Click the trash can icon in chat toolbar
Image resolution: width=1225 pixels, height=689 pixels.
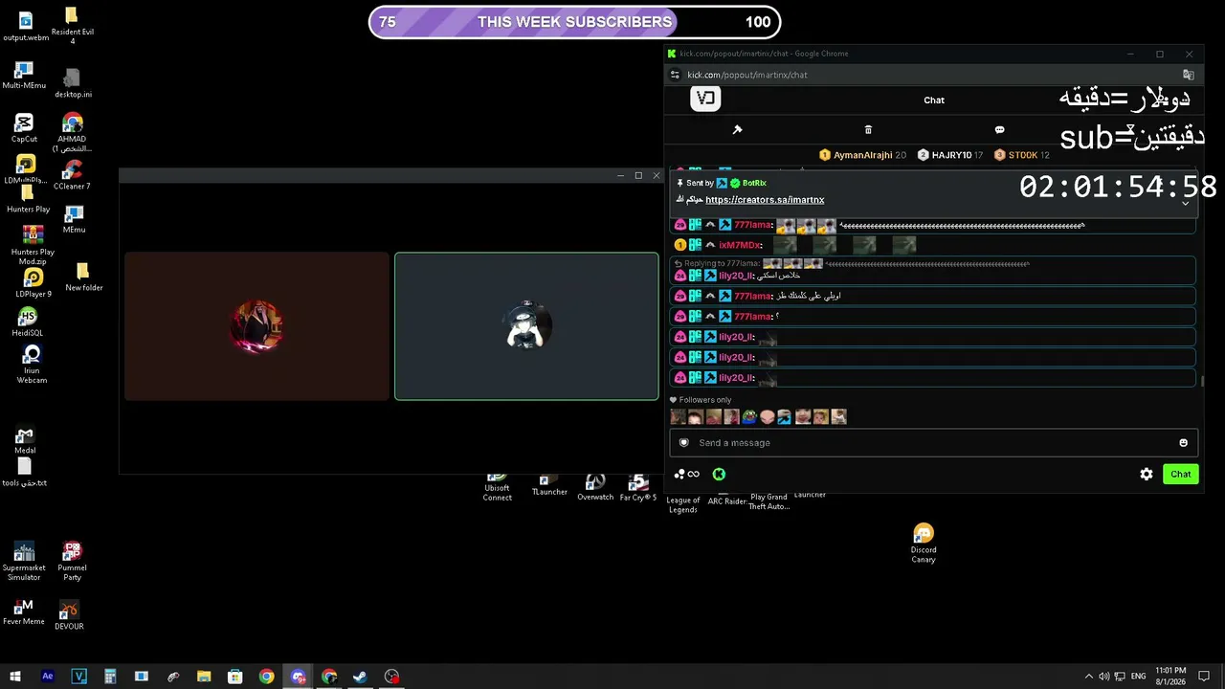[x=868, y=129]
